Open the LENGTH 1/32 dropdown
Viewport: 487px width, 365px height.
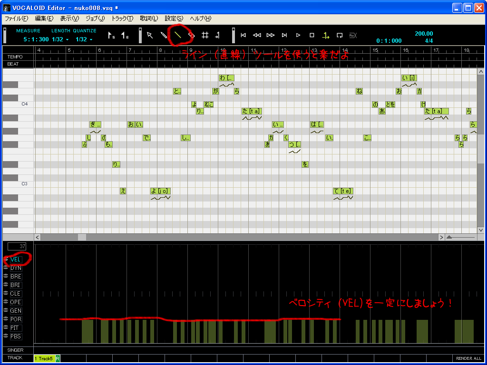pyautogui.click(x=60, y=39)
